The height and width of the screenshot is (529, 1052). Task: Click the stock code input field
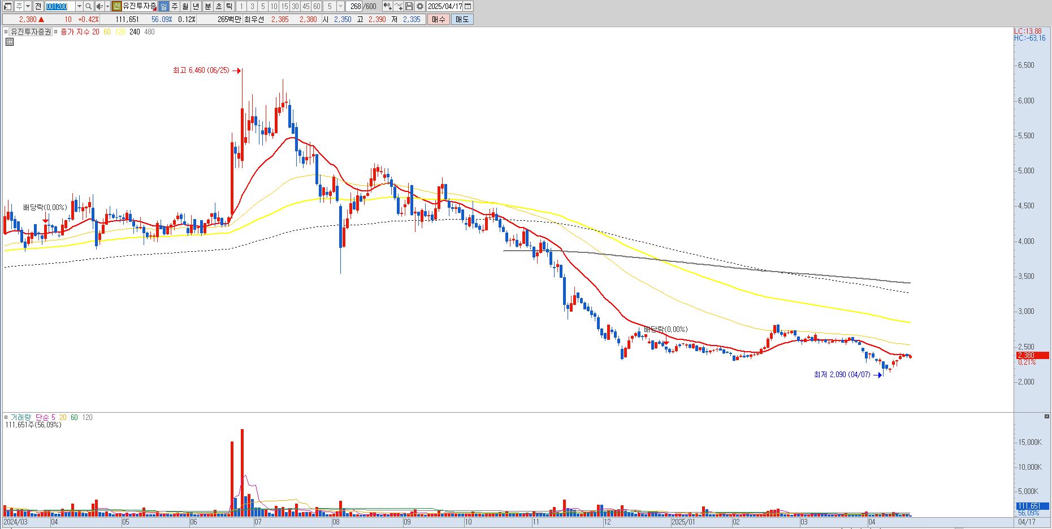point(60,6)
